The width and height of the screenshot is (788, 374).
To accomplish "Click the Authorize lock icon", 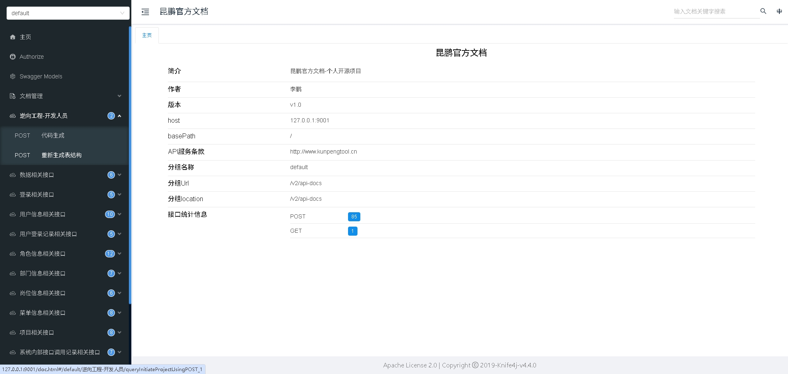I will tap(13, 57).
